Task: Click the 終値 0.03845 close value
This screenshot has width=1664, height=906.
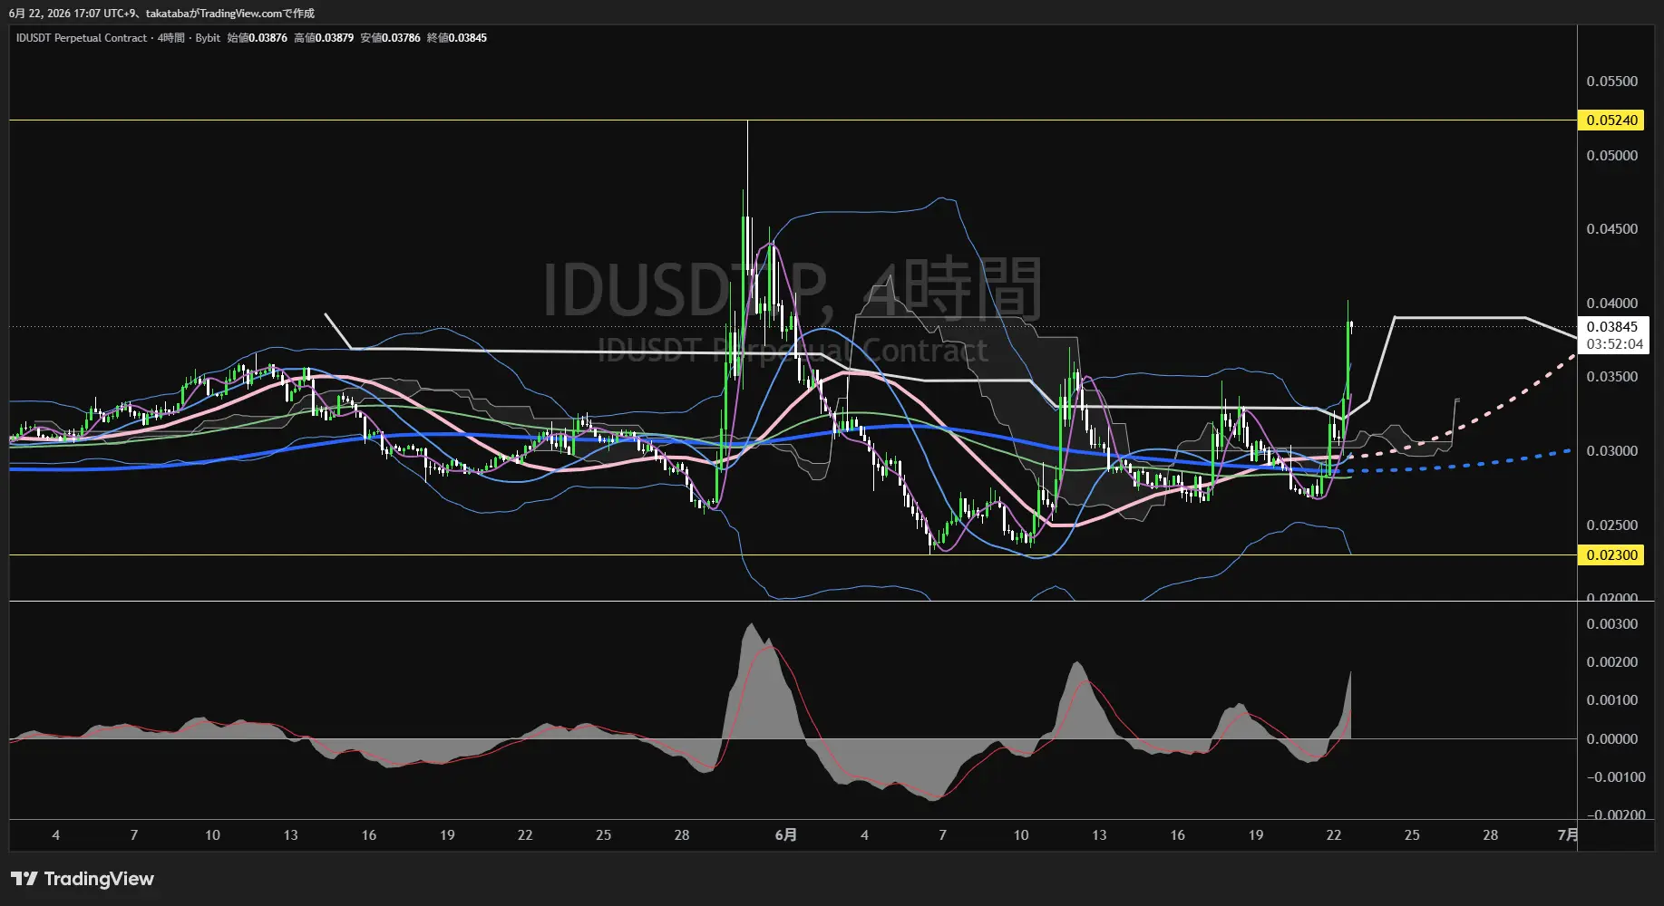Action: pyautogui.click(x=457, y=38)
